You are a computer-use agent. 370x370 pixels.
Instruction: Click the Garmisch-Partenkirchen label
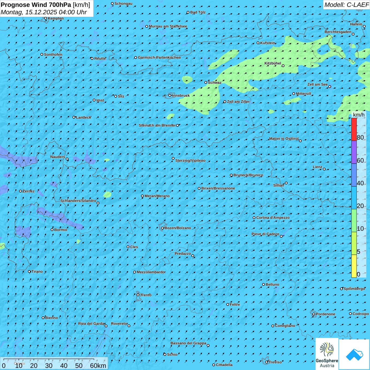(x=159, y=57)
